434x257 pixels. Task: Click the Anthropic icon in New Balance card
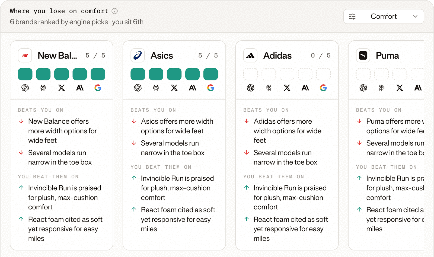(80, 88)
